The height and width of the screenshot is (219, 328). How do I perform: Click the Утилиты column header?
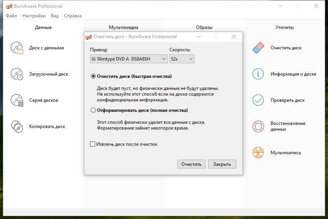(285, 27)
